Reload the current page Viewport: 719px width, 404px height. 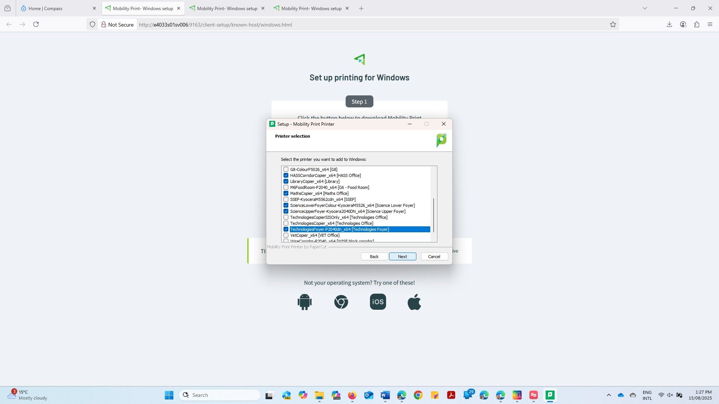36,25
